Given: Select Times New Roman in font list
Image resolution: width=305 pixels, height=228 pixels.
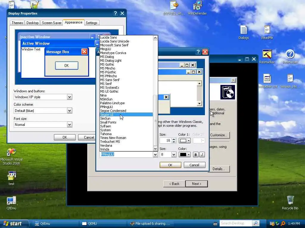Looking at the screenshot, I should [x=126, y=138].
